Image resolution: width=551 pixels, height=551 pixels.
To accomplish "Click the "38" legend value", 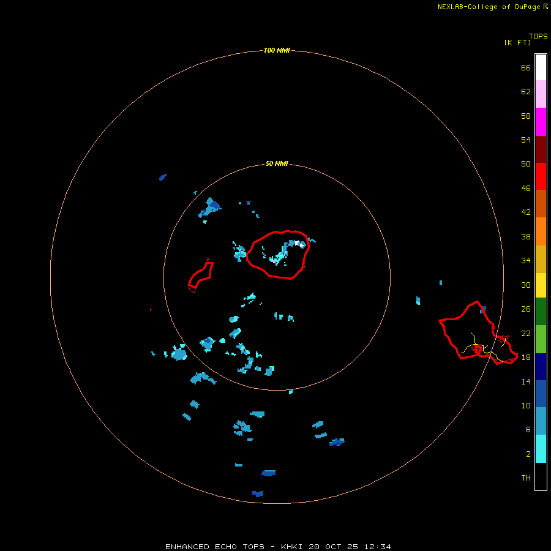I will (x=526, y=236).
